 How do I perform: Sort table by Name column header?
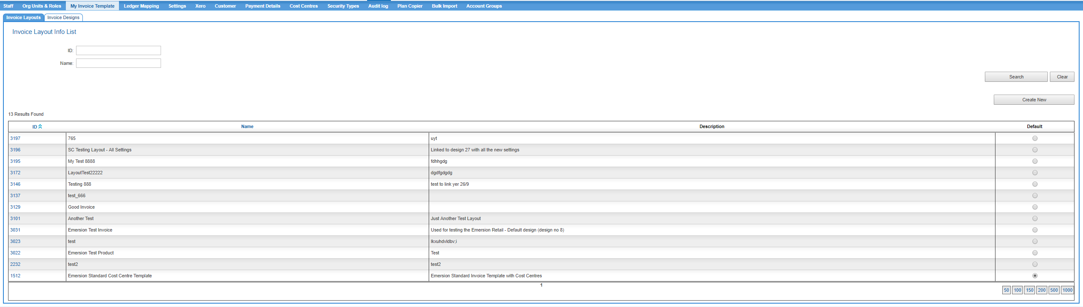[247, 126]
